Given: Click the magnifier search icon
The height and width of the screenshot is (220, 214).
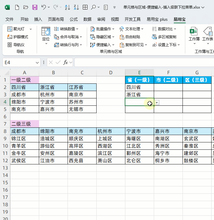Looking at the screenshot, I should tap(93, 7).
